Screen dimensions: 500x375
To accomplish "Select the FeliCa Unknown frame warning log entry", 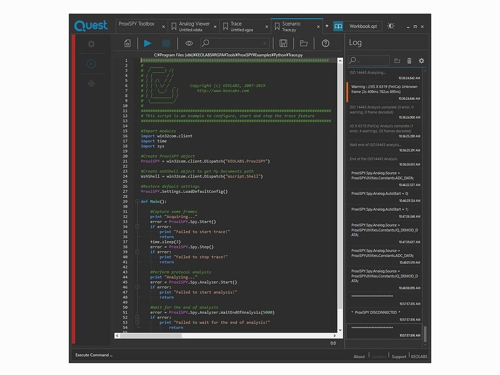I will click(x=384, y=92).
